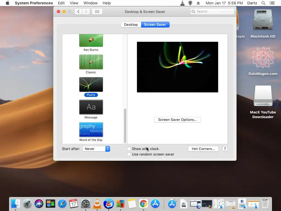Open the Trash in Dock
Viewport: 281px width, 211px height.
265,204
